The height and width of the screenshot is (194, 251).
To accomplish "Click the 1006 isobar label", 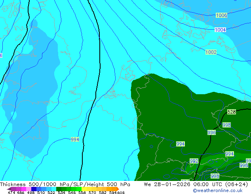I will click(222, 15).
